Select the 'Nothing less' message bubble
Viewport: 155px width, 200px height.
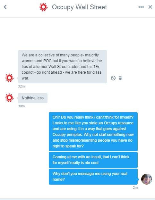pos(33,98)
